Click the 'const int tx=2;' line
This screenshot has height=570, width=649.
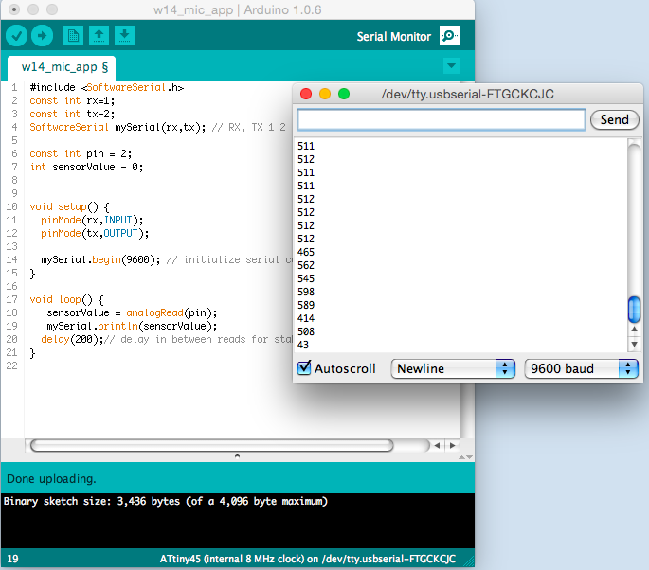(x=72, y=115)
